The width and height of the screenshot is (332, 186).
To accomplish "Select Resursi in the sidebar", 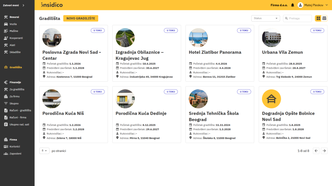I will click(x=14, y=17).
